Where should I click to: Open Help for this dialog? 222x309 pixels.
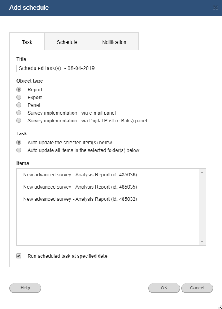pyautogui.click(x=25, y=288)
